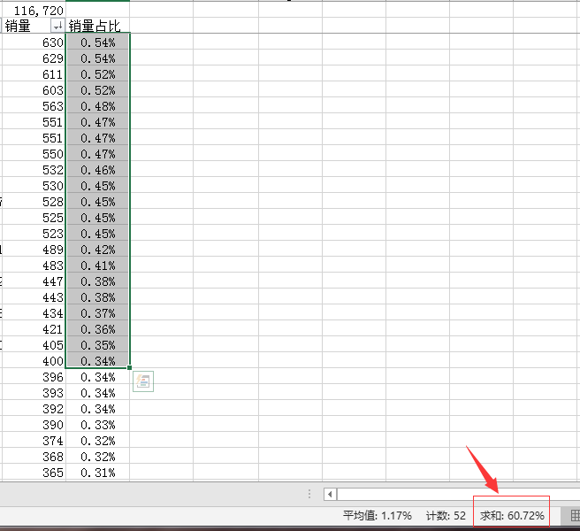This screenshot has width=580, height=531.
Task: Click the normal view icon in the status bar
Action: tap(575, 515)
